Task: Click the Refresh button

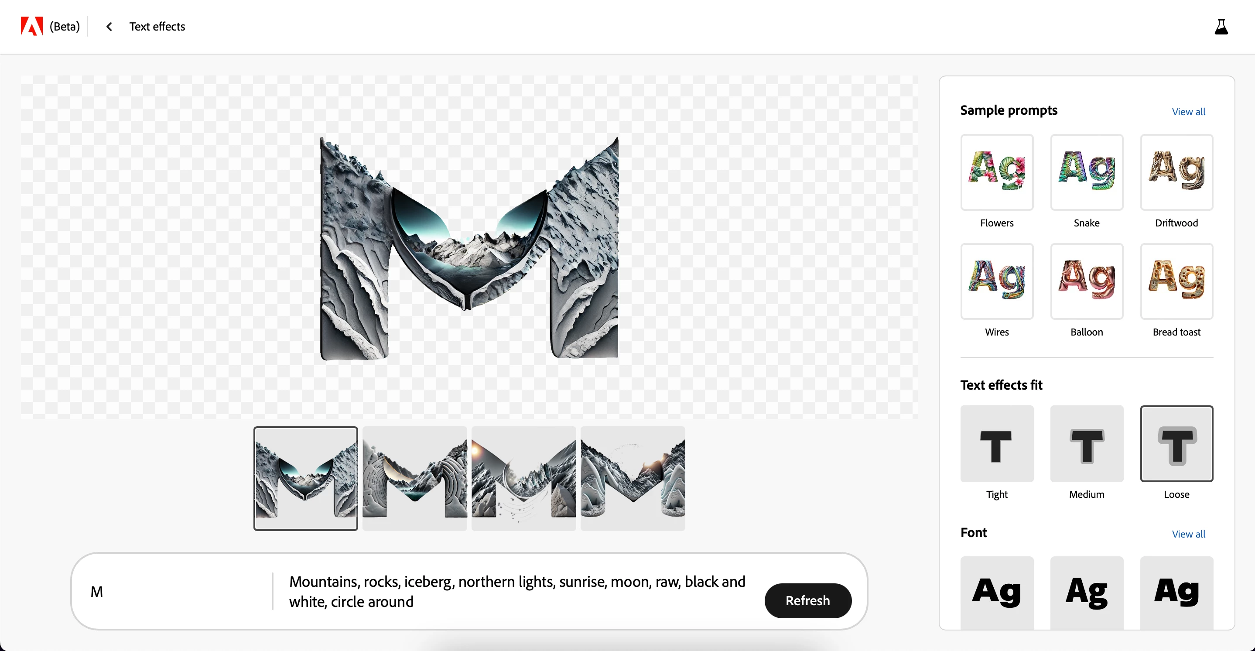Action: pyautogui.click(x=808, y=600)
